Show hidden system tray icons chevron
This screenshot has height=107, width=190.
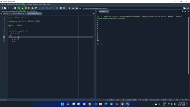click(153, 104)
